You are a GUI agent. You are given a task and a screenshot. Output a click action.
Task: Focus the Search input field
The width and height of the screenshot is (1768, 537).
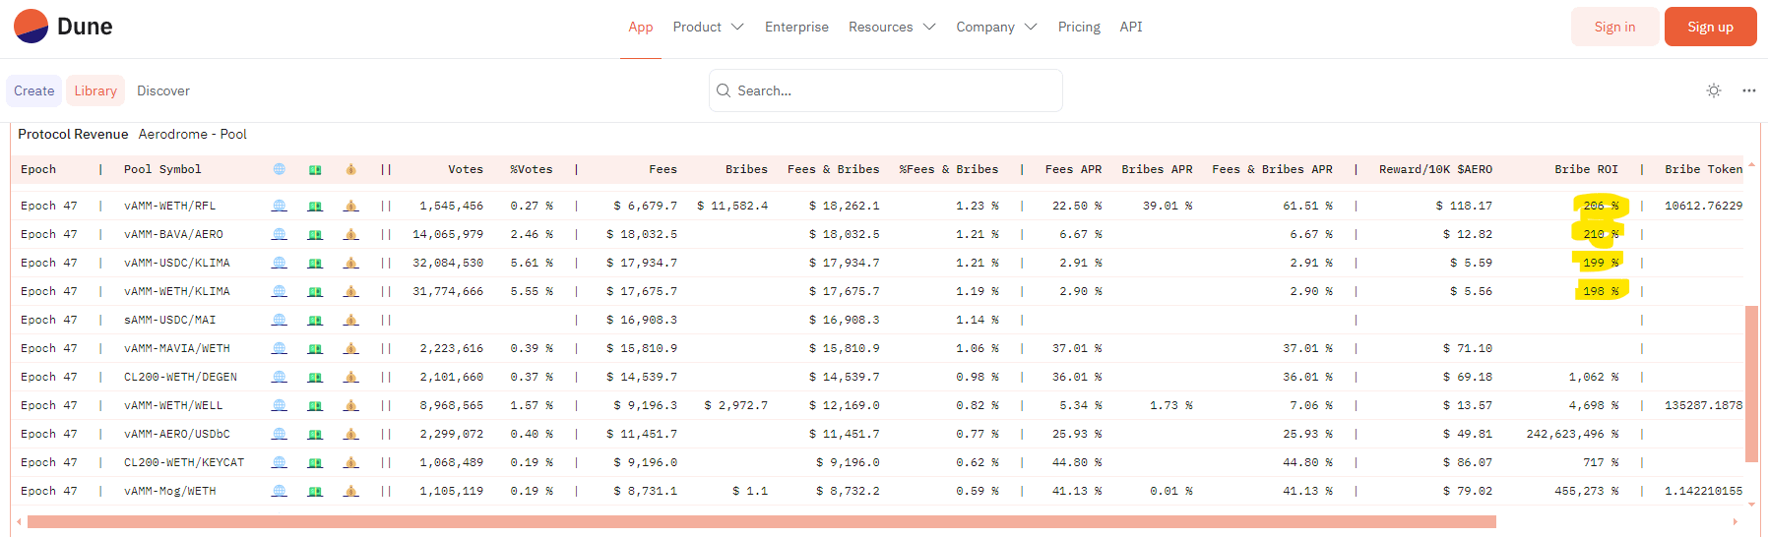click(886, 90)
